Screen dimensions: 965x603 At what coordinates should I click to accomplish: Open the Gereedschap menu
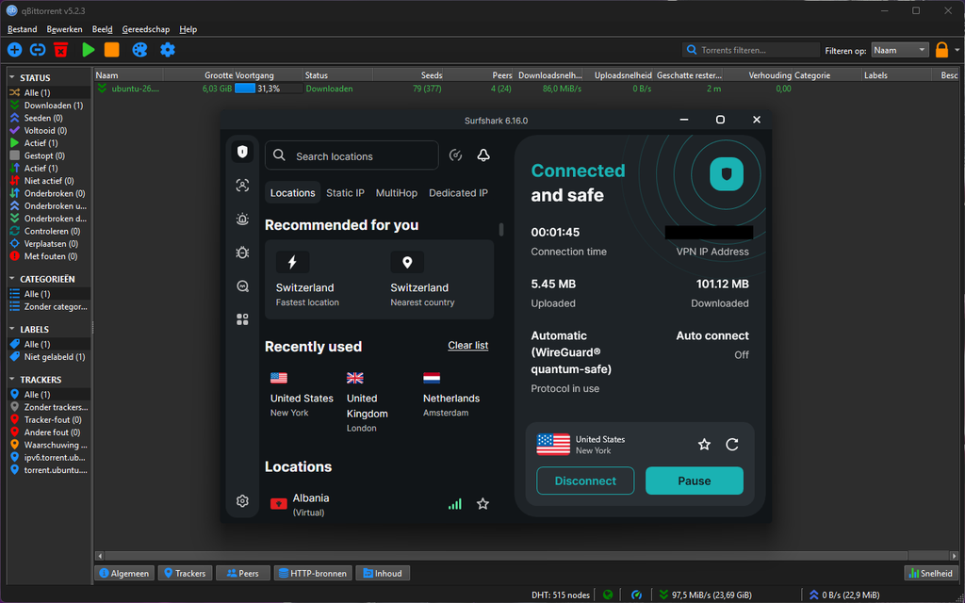point(146,29)
